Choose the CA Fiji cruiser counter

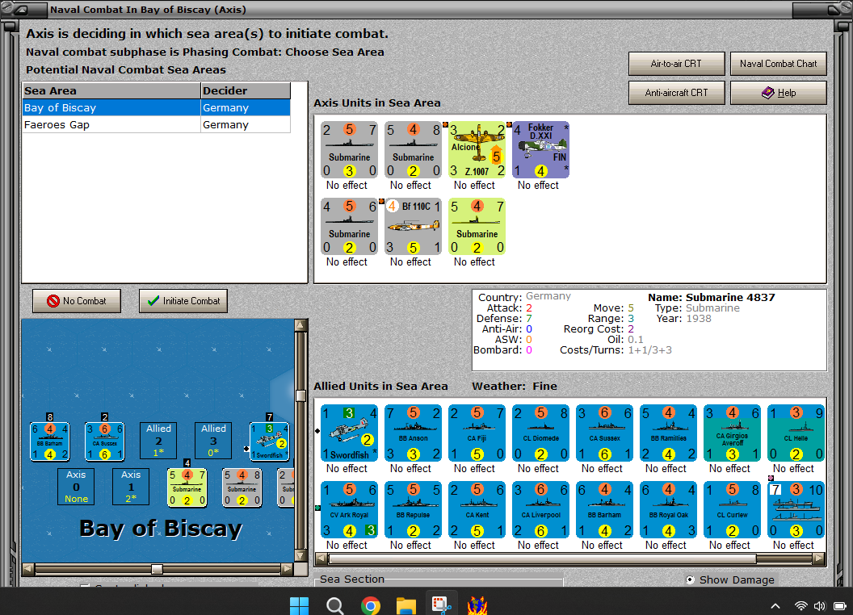coord(477,433)
